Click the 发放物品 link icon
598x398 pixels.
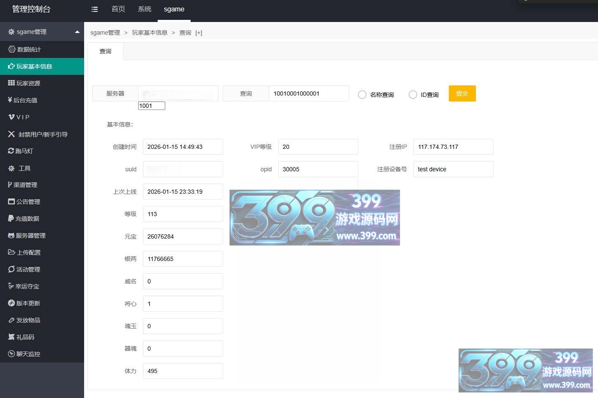click(11, 320)
